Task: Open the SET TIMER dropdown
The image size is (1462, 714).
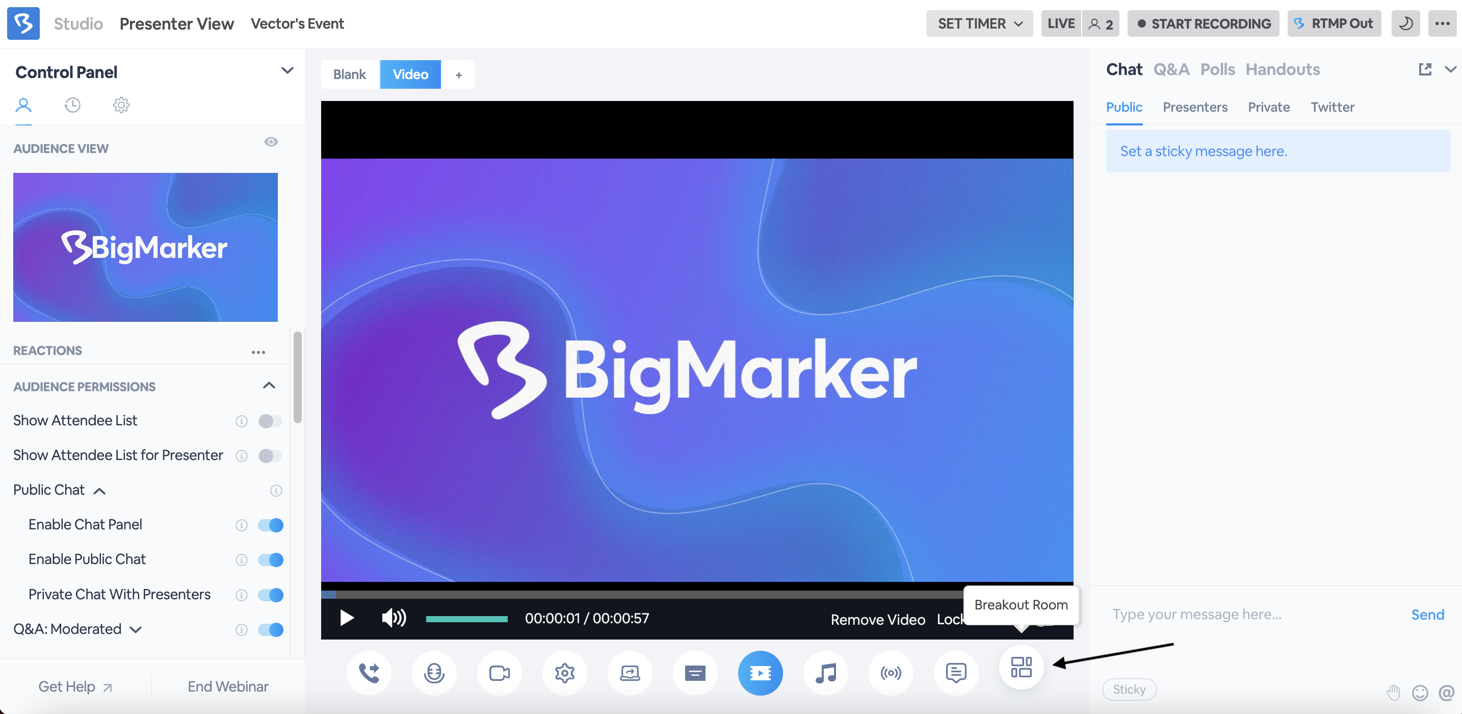Action: tap(980, 23)
